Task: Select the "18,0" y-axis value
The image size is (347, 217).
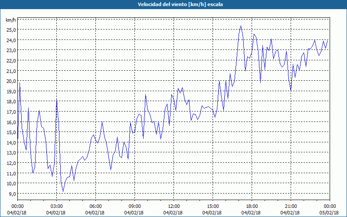Action: [x=11, y=102]
